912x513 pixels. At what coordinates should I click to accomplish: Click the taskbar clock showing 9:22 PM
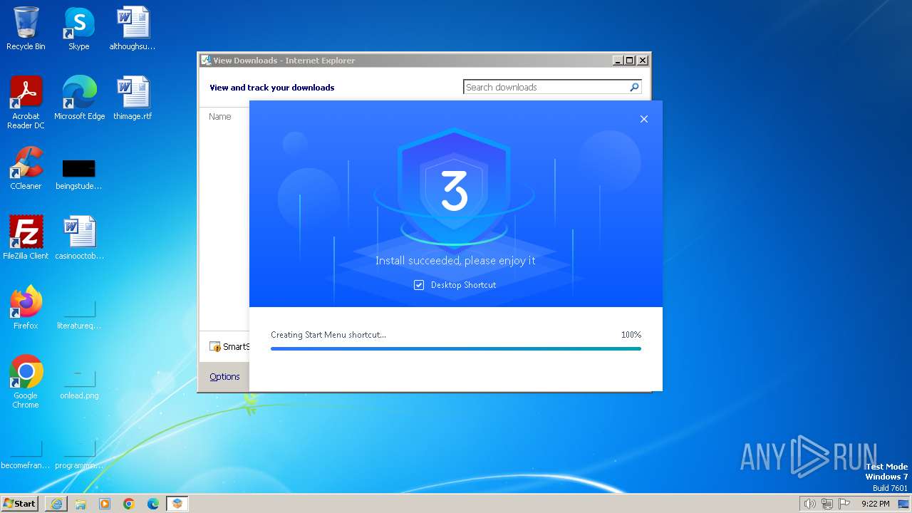(x=875, y=504)
